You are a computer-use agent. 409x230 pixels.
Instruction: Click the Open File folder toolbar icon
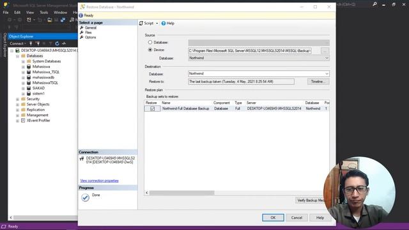click(x=49, y=20)
